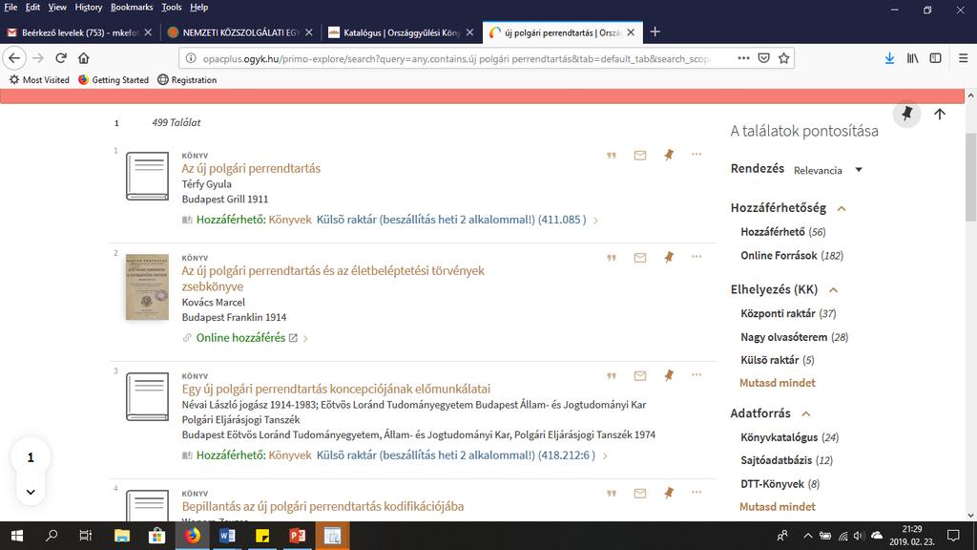Open Firefox hamburger menu
Image resolution: width=977 pixels, height=550 pixels.
(x=964, y=58)
